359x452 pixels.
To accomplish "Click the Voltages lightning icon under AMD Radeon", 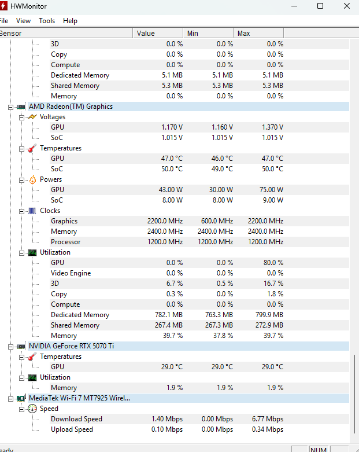I will tap(32, 117).
